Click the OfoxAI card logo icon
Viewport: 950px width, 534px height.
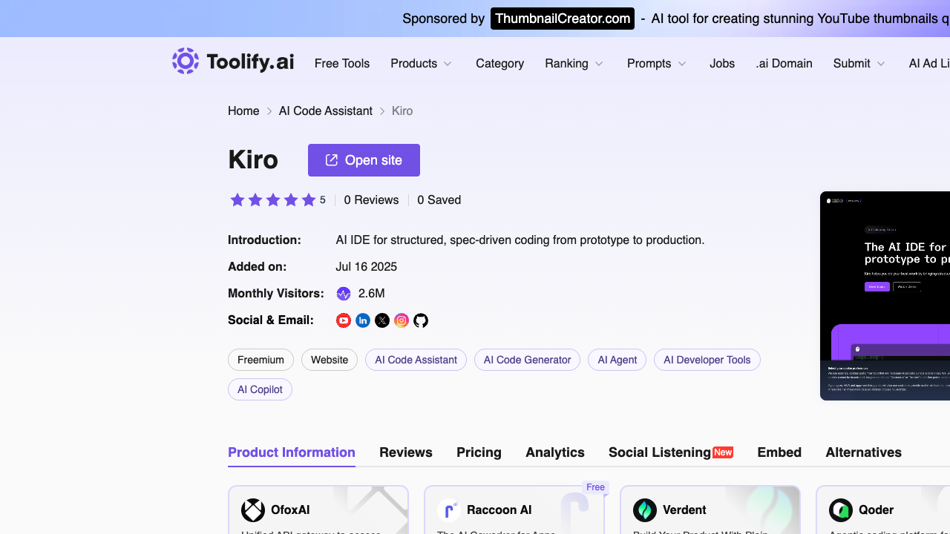pos(253,510)
